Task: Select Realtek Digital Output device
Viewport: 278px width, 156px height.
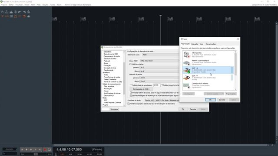Action: 208,62
